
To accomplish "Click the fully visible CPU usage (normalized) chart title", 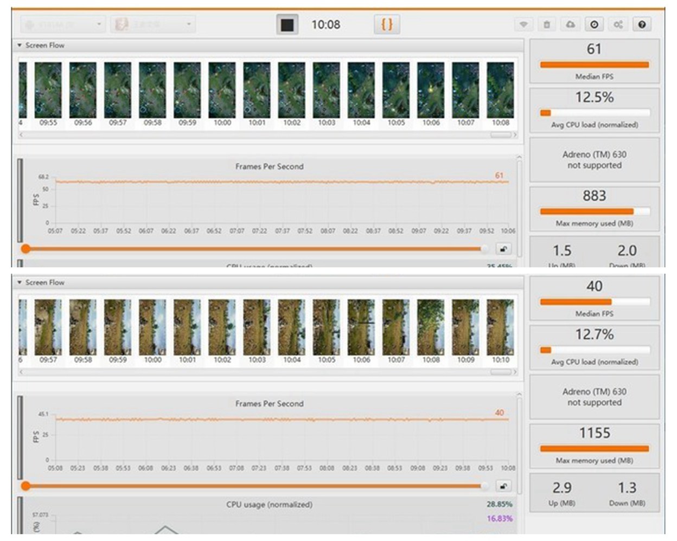I will pos(269,504).
